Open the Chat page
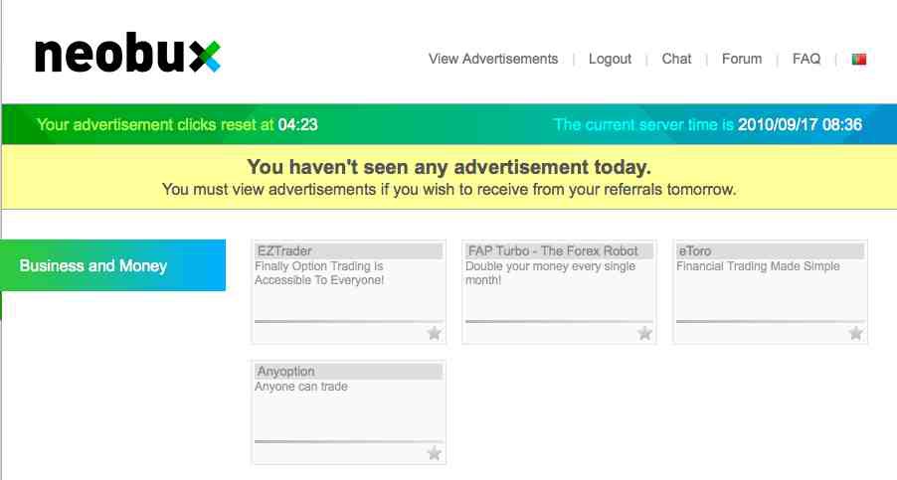The height and width of the screenshot is (480, 897). pos(676,59)
